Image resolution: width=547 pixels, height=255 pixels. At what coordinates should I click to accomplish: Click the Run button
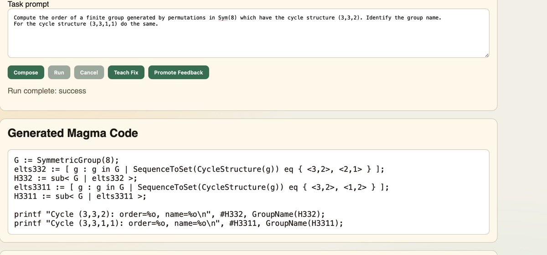tap(59, 72)
